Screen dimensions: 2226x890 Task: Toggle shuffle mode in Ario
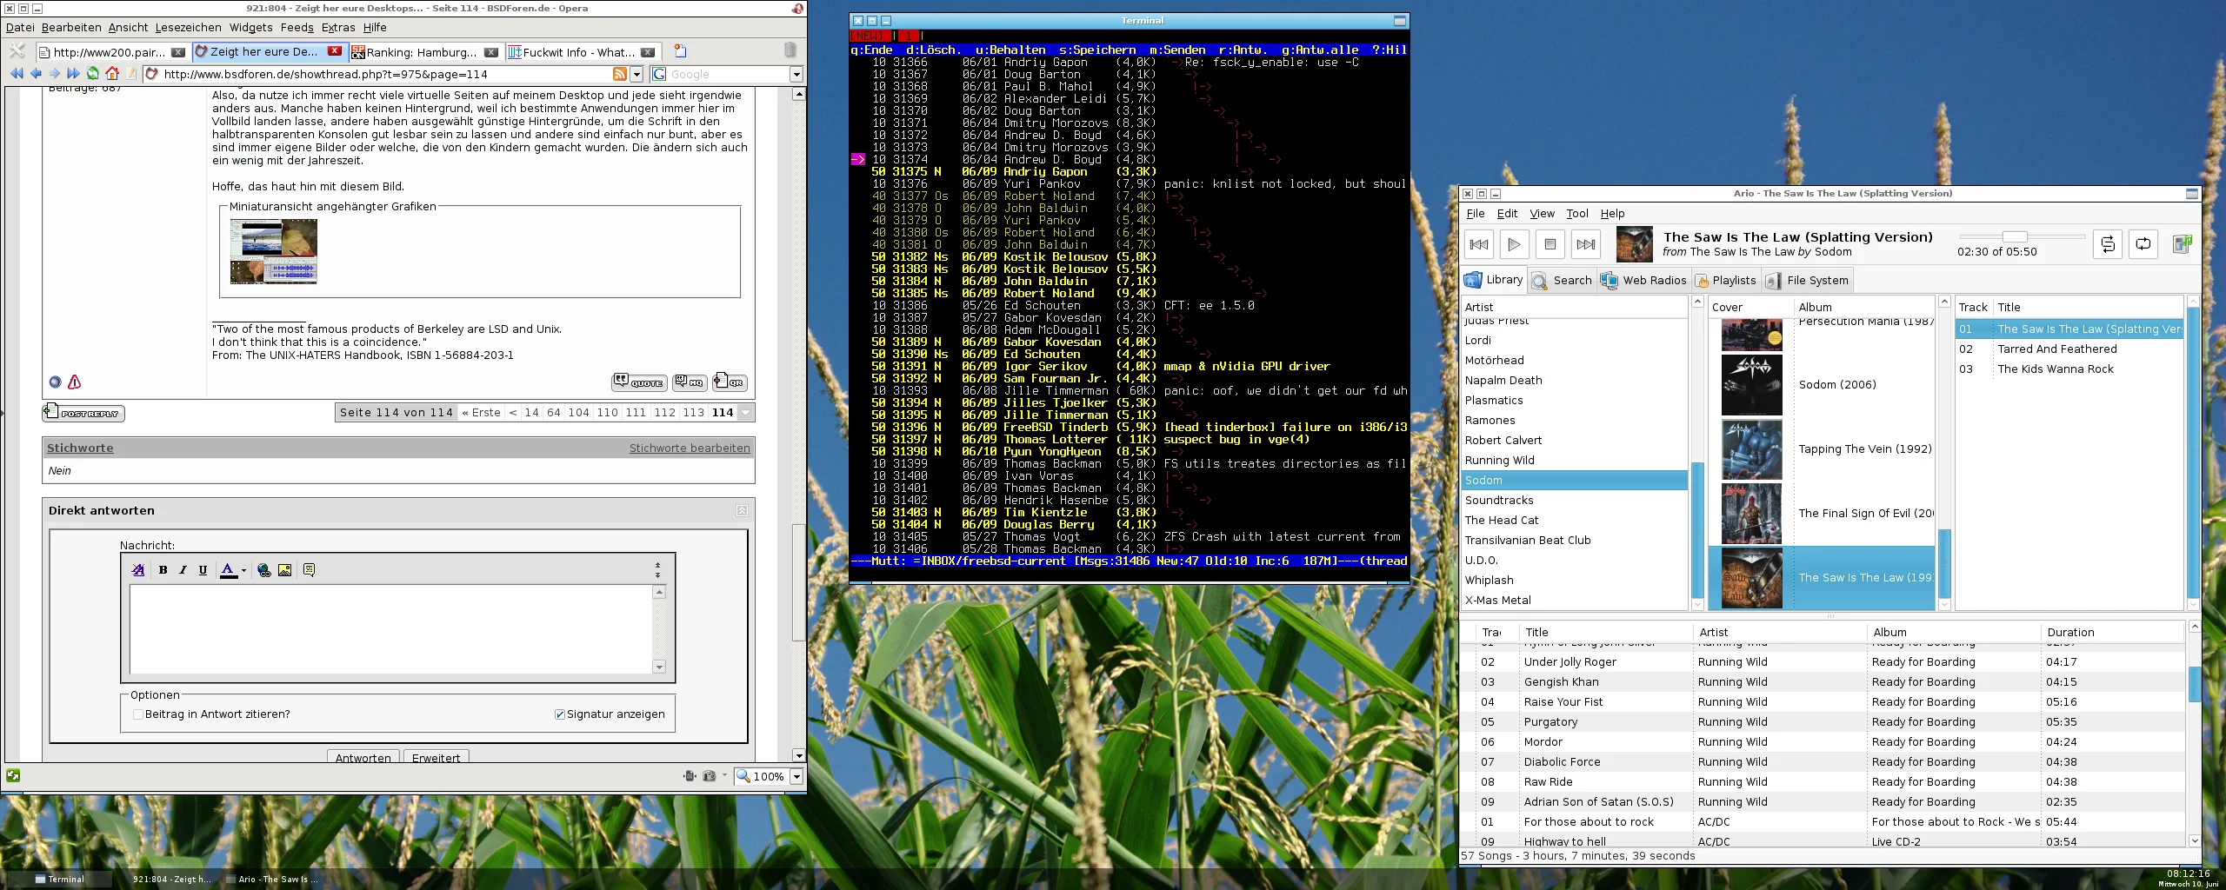pos(2108,244)
